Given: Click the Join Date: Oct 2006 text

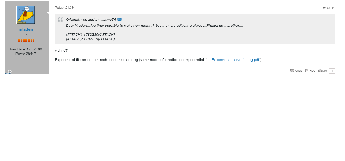Looking at the screenshot, I should pyautogui.click(x=26, y=49).
